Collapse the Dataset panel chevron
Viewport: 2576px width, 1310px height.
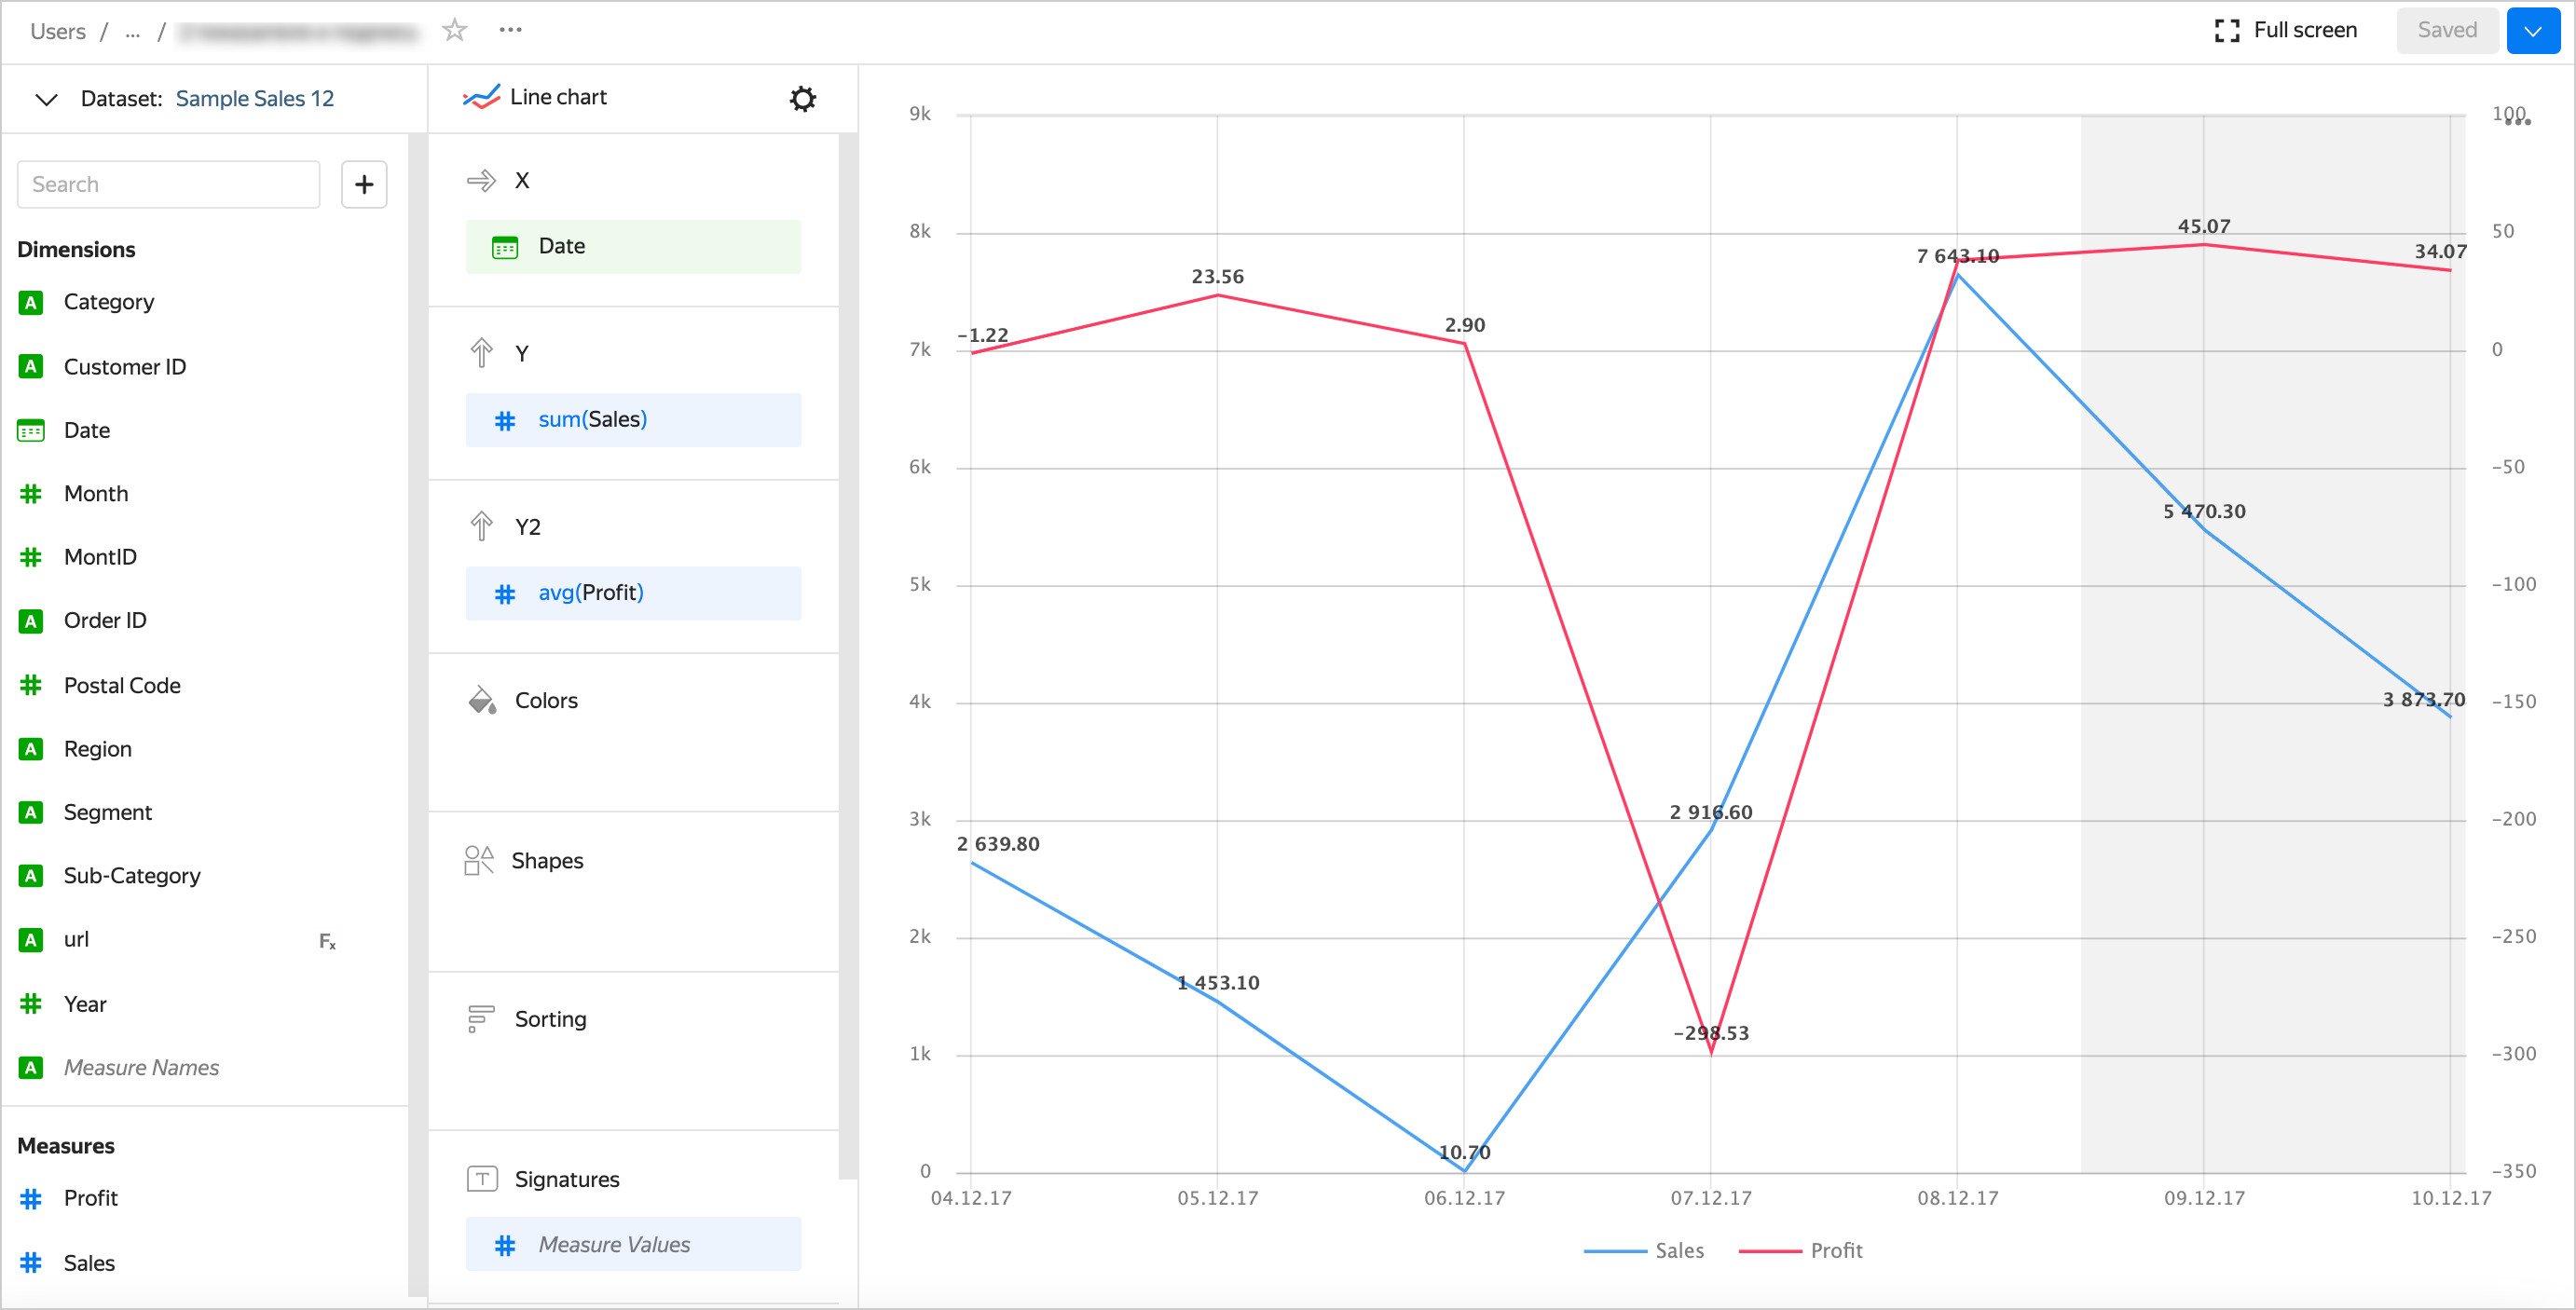pos(46,99)
